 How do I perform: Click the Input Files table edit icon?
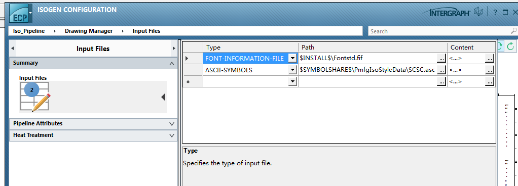click(35, 97)
